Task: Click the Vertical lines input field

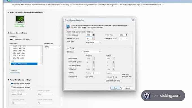Action: click(122, 35)
